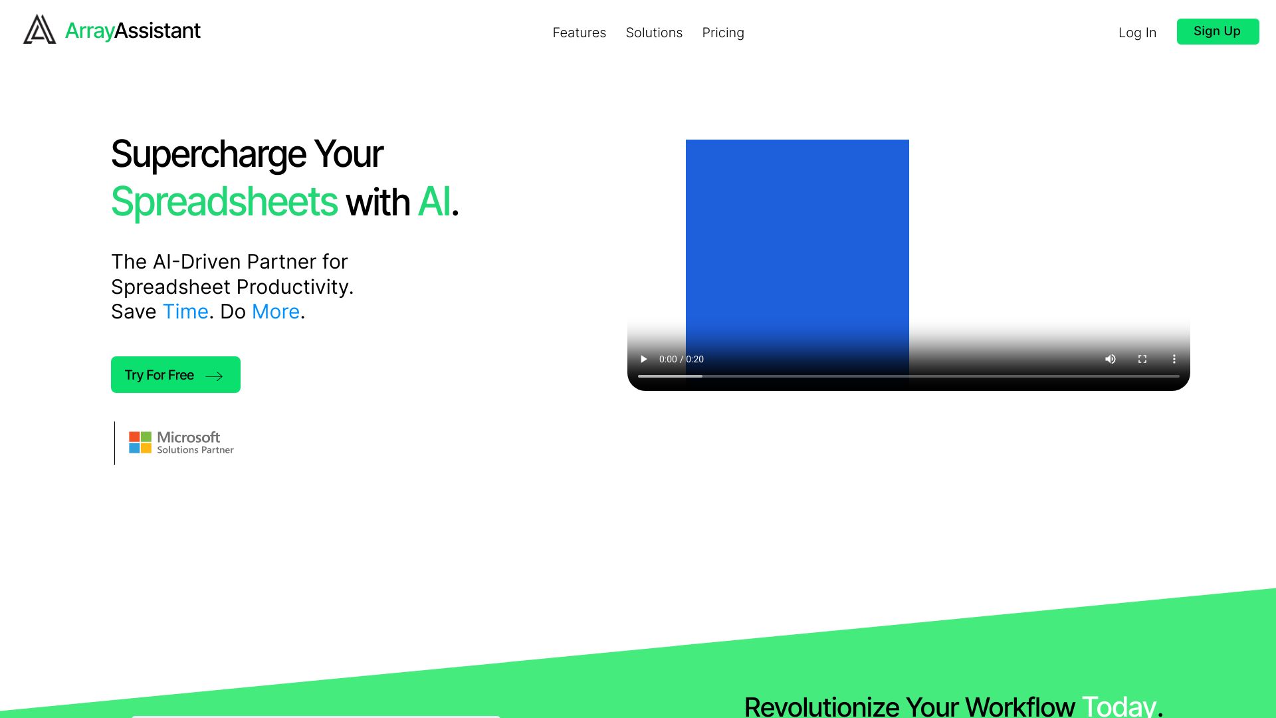This screenshot has height=718, width=1276.
Task: Click the play button on the video
Action: point(644,358)
